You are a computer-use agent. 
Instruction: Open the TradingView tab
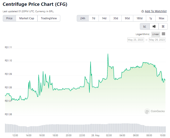(49, 18)
